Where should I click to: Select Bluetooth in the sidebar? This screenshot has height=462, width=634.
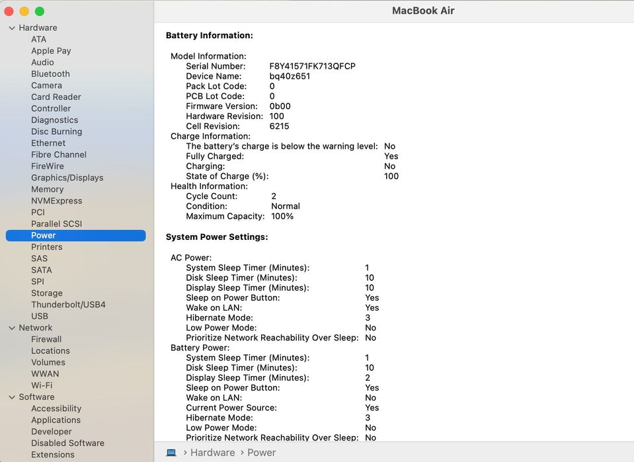click(50, 74)
